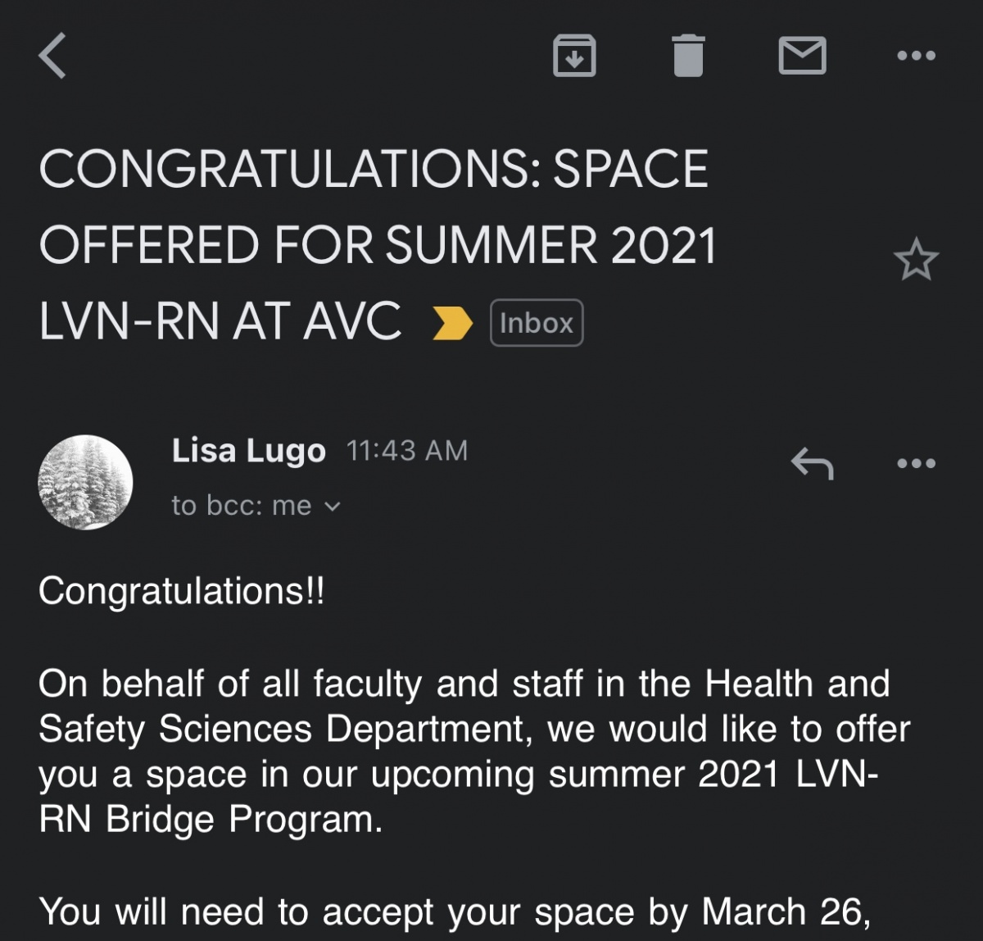The image size is (983, 941).
Task: Toggle the yellow importance marker
Action: click(452, 323)
